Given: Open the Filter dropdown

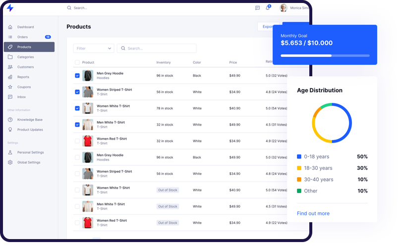Looking at the screenshot, I should tap(94, 48).
